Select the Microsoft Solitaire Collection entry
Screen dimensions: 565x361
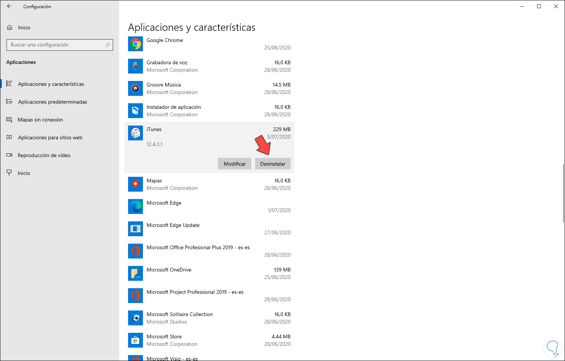pyautogui.click(x=180, y=314)
